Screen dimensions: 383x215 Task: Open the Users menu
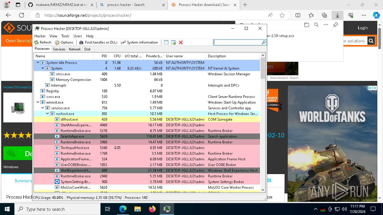pyautogui.click(x=78, y=36)
